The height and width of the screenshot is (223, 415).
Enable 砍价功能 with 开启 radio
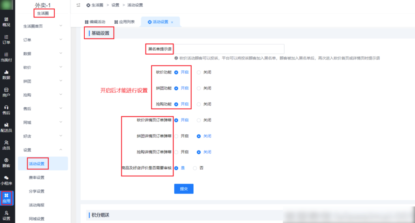tap(176, 72)
